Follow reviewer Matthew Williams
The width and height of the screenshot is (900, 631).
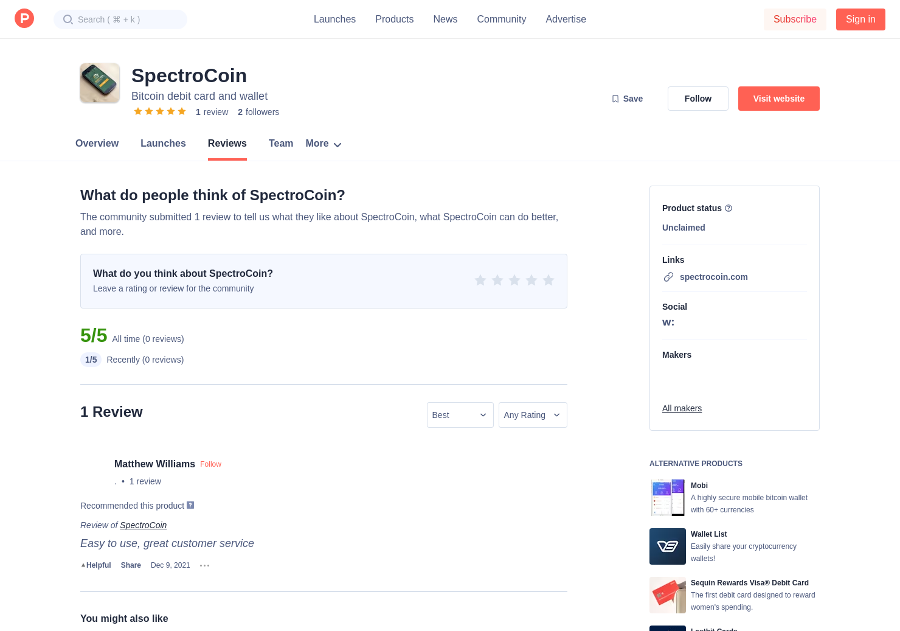click(x=210, y=464)
